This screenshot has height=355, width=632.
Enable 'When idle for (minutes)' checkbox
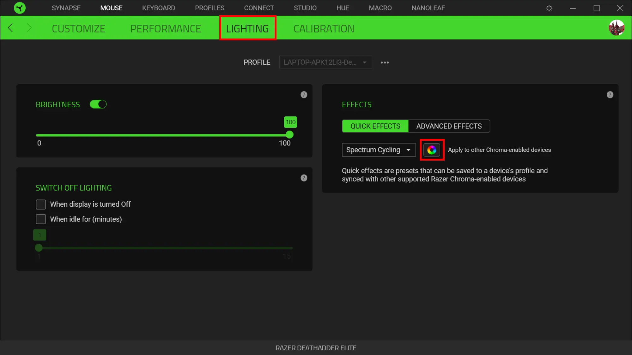pyautogui.click(x=41, y=219)
